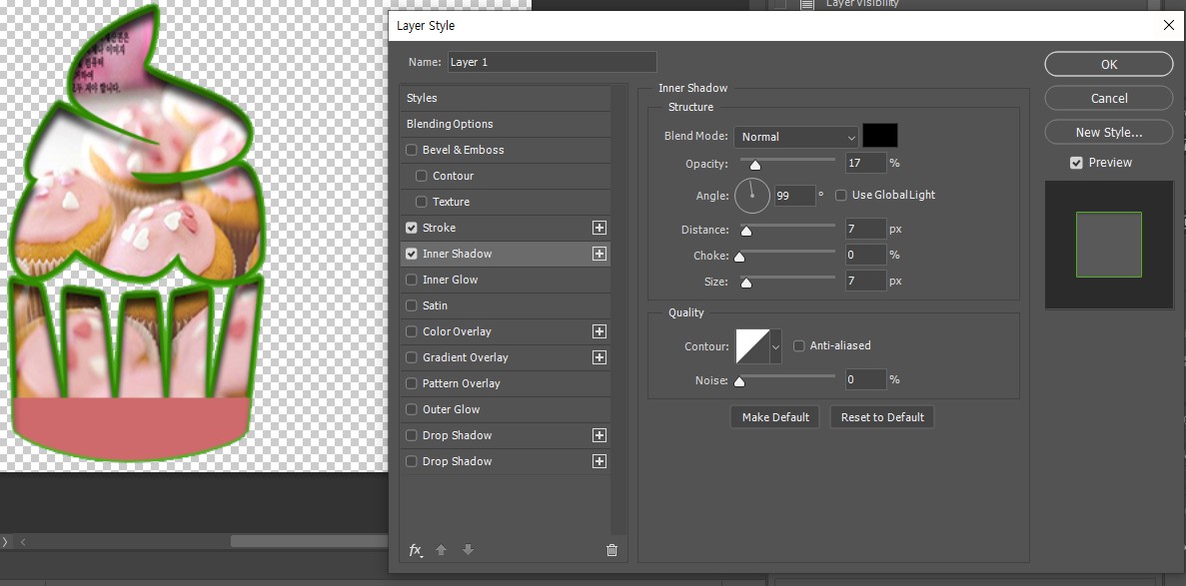
Task: Enable the Outer Glow checkbox
Action: pyautogui.click(x=412, y=409)
